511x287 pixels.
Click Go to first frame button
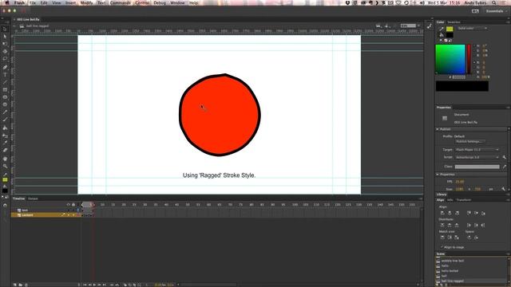tap(85, 285)
